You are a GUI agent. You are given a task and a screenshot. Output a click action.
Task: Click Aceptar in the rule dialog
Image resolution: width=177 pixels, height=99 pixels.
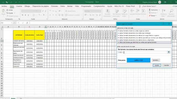pyautogui.click(x=157, y=65)
